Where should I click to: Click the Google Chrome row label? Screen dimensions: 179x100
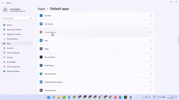[50, 32]
